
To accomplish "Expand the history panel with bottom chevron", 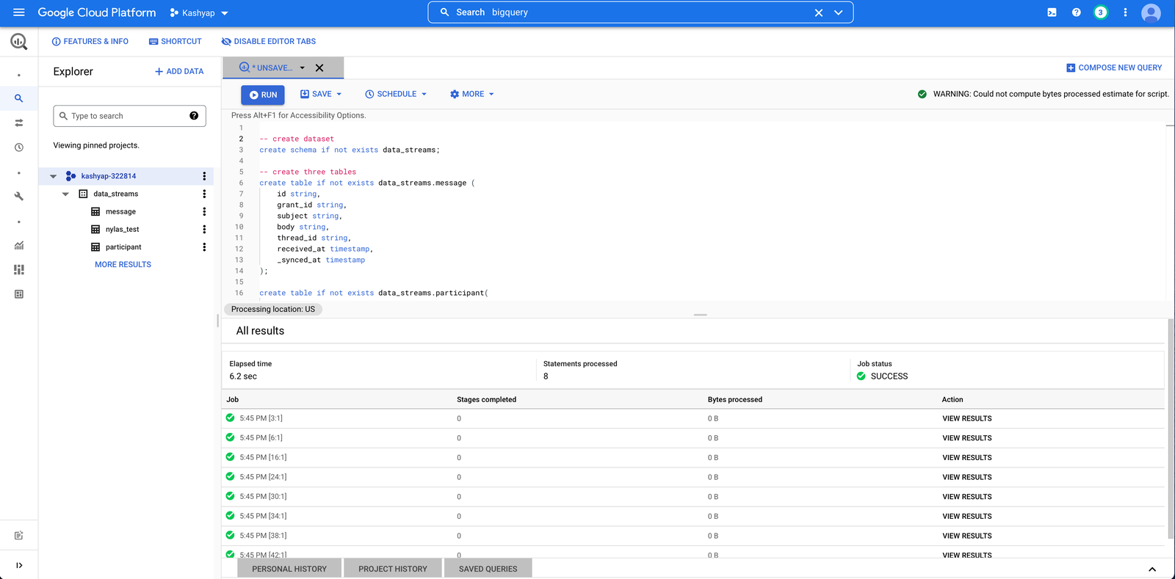I will pos(1152,569).
